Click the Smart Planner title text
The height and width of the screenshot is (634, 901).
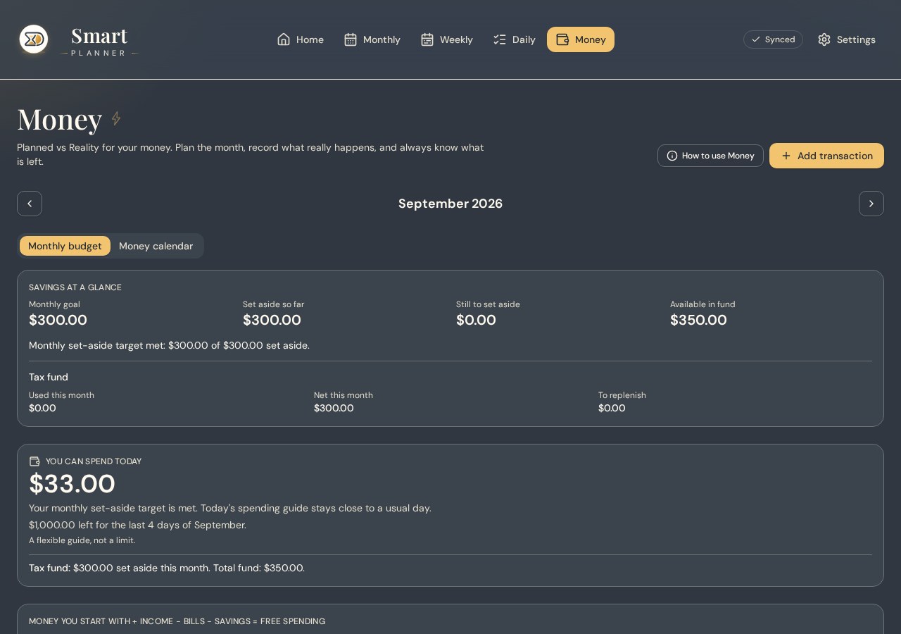pos(99,42)
